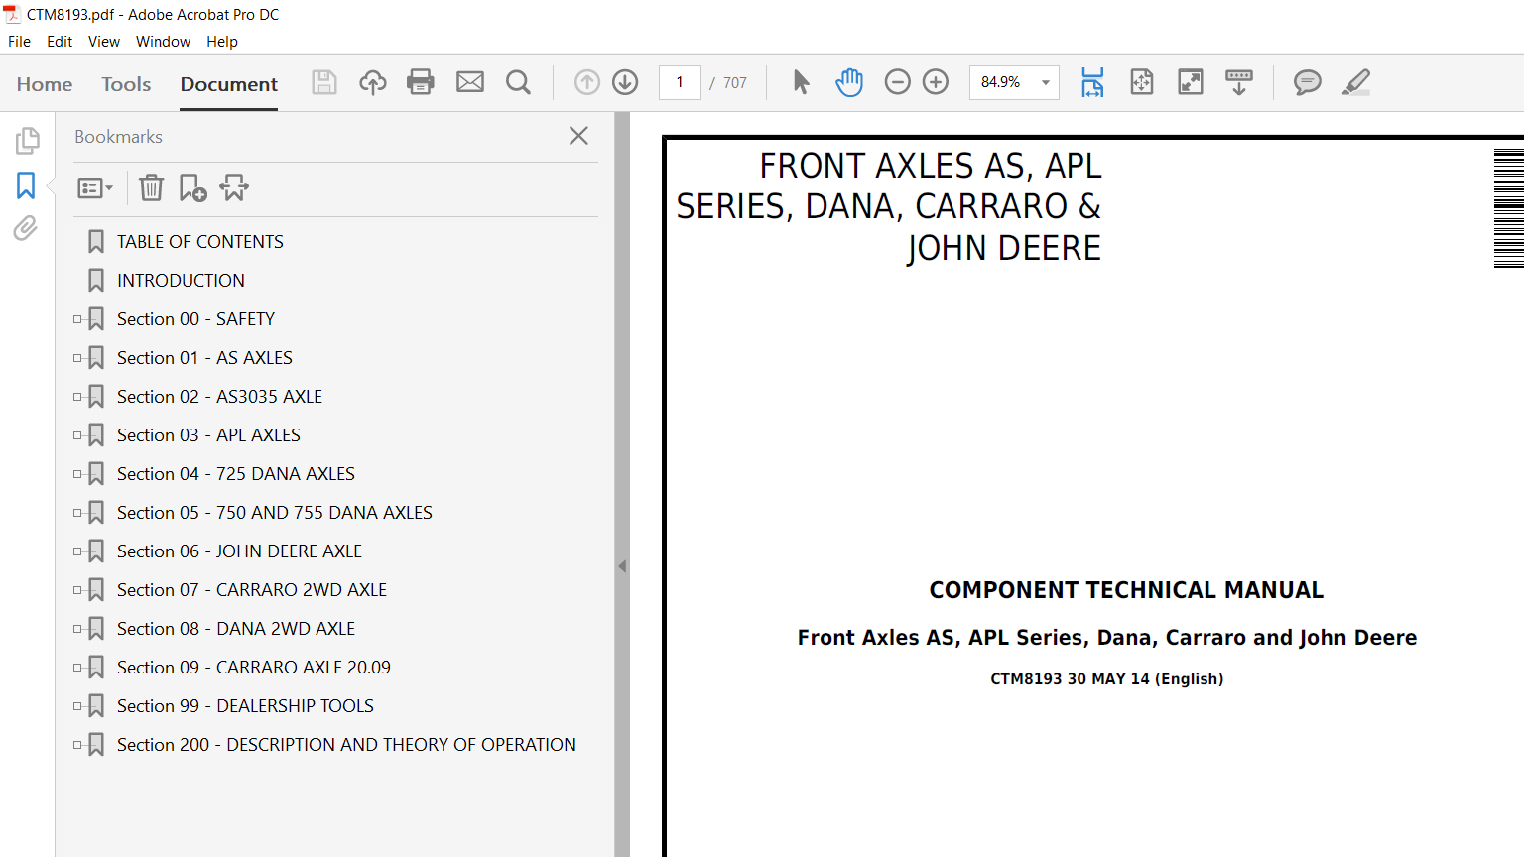Choose the Selection arrow tool
1524x857 pixels.
point(801,82)
